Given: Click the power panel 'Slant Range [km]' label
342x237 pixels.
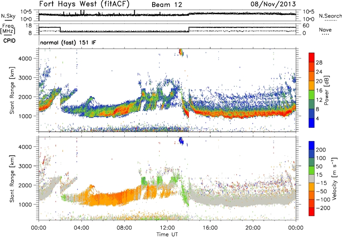Looking at the screenshot, I should tap(12, 90).
